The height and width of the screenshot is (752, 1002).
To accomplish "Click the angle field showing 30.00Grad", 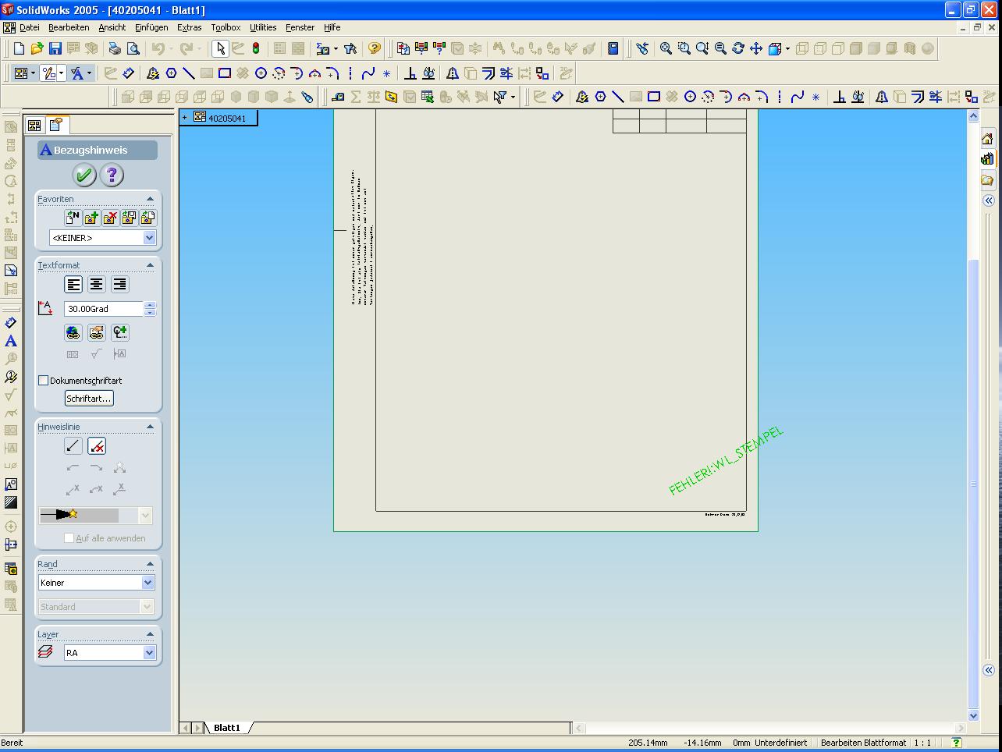I will [x=103, y=309].
